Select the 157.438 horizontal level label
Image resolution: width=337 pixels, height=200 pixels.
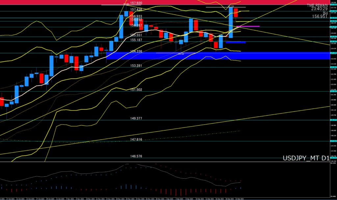136,10
